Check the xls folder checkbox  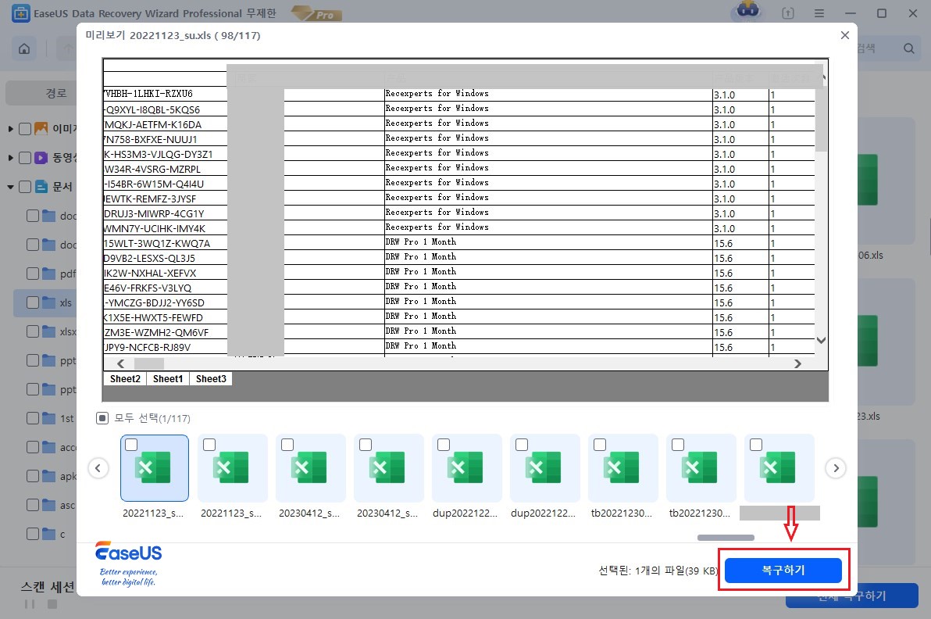tap(33, 302)
